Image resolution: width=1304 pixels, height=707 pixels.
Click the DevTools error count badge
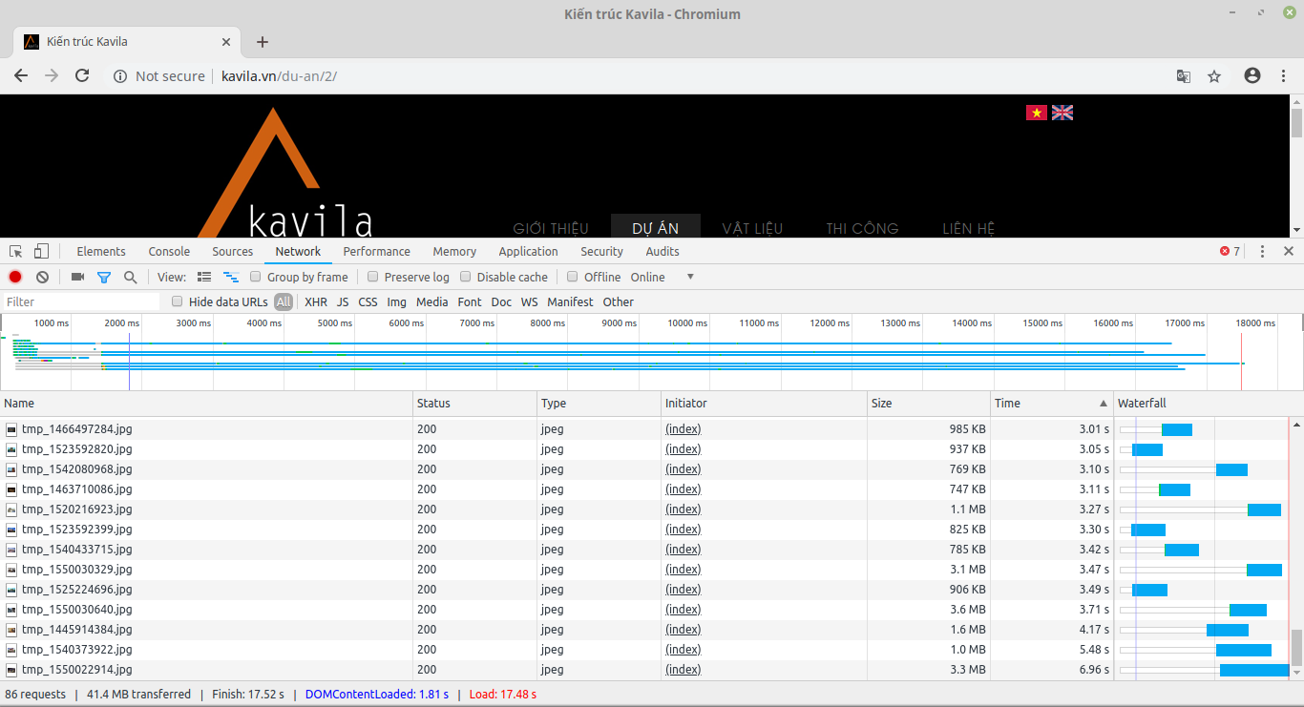tap(1230, 252)
